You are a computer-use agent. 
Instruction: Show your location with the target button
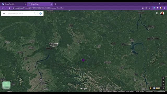pyautogui.click(x=163, y=78)
